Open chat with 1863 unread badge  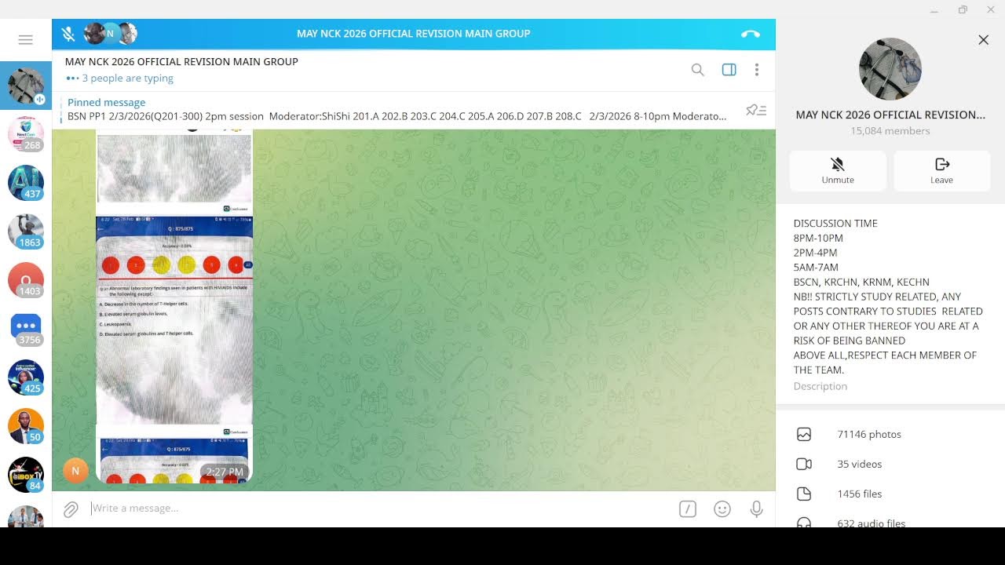[26, 231]
